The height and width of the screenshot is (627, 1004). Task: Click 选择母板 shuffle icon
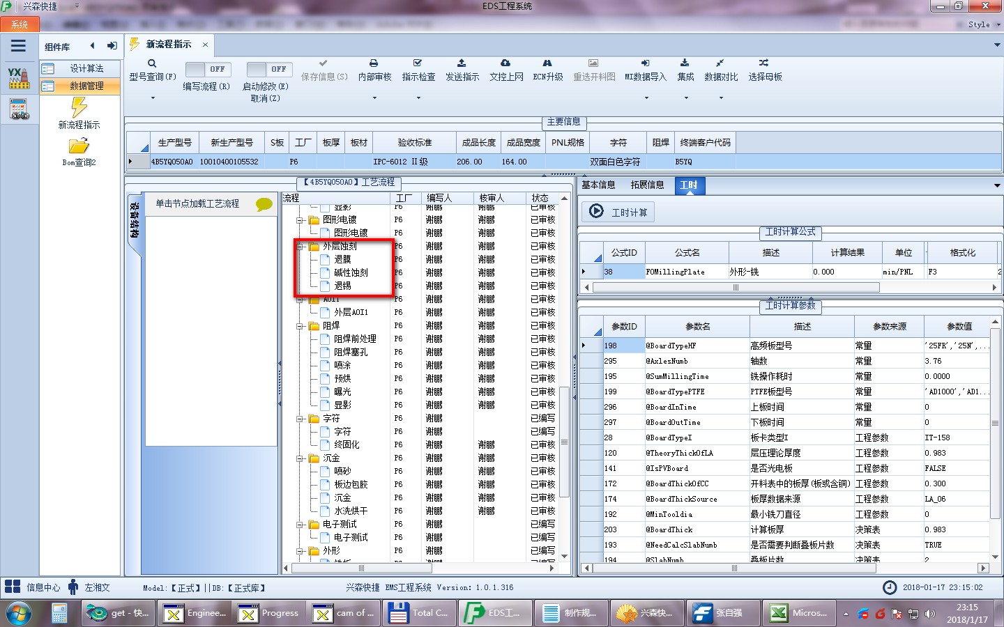(764, 63)
